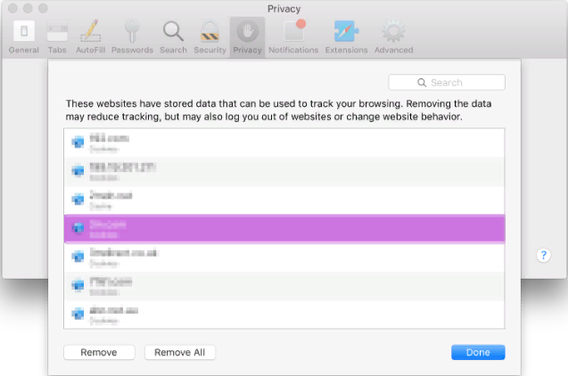Close the Privacy preferences window

click(x=12, y=8)
